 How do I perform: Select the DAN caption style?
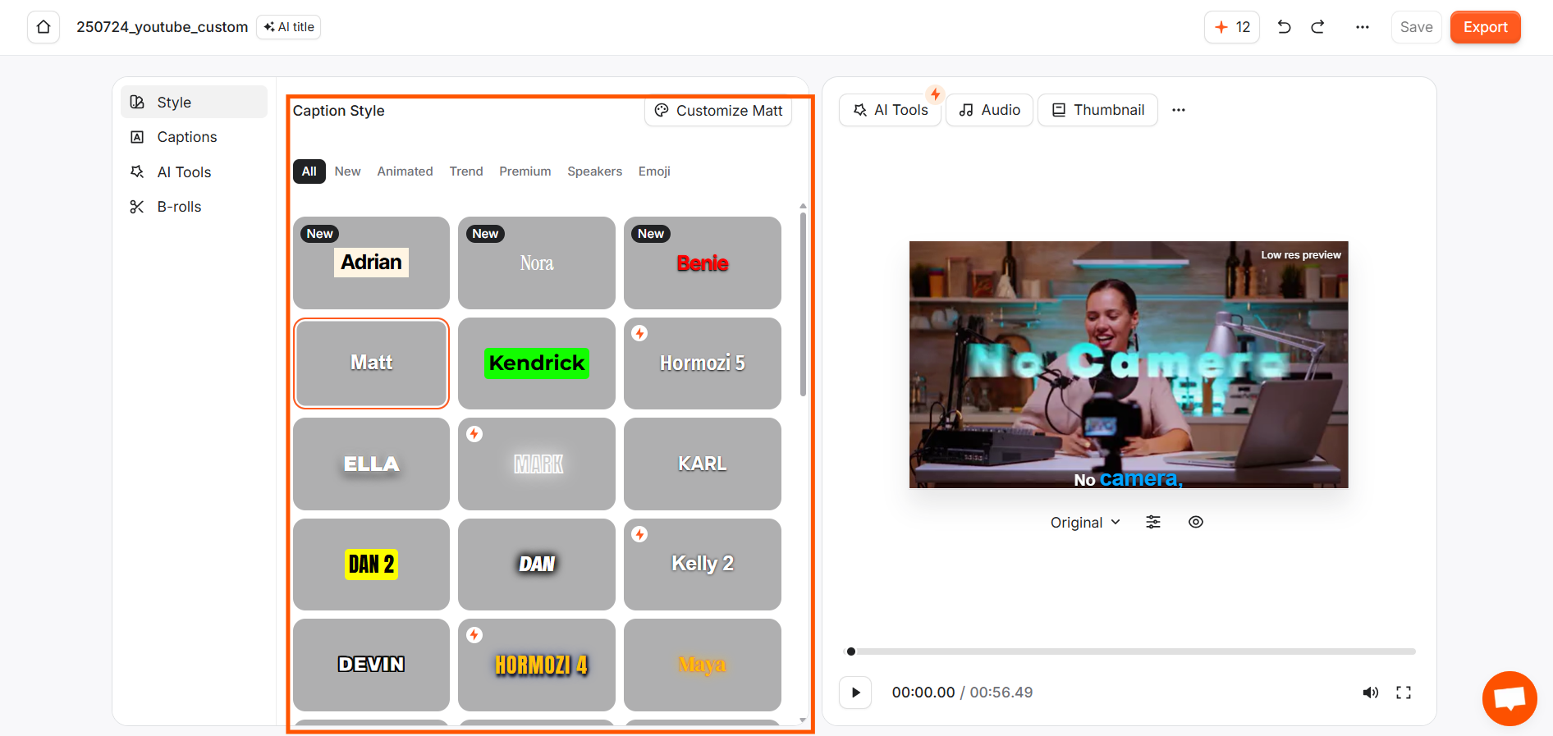pyautogui.click(x=537, y=565)
